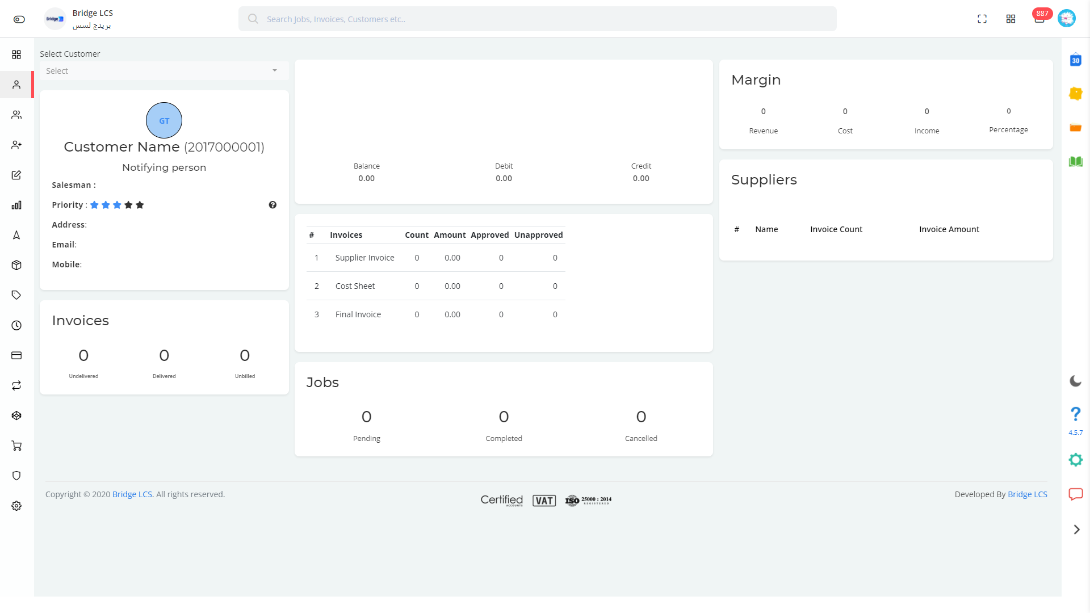Open the analytics/chart icon in sidebar
Image resolution: width=1090 pixels, height=613 pixels.
pos(16,205)
